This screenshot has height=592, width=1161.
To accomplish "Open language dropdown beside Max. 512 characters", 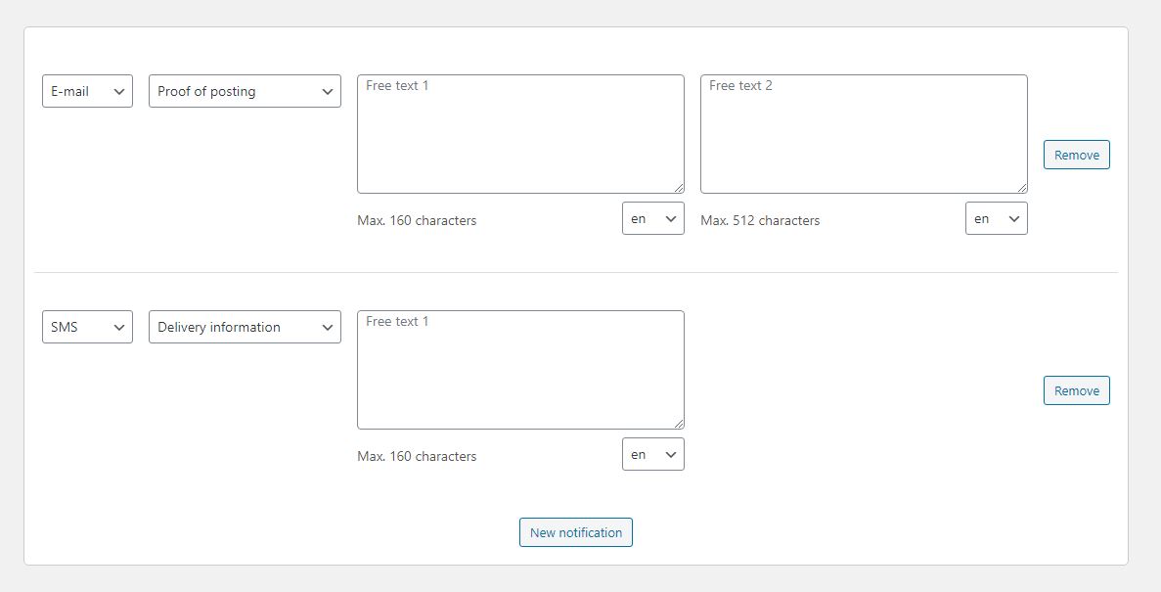I will click(996, 219).
